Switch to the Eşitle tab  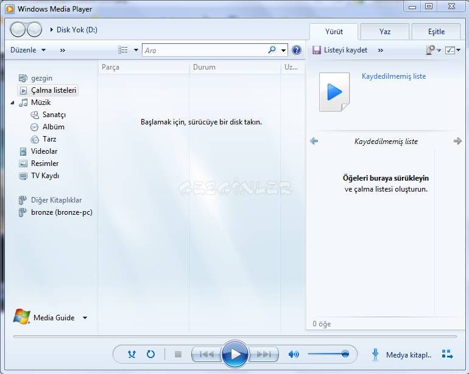[x=436, y=32]
